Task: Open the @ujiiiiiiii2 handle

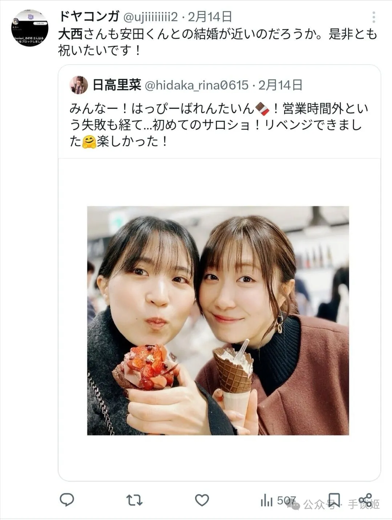Action: point(150,17)
